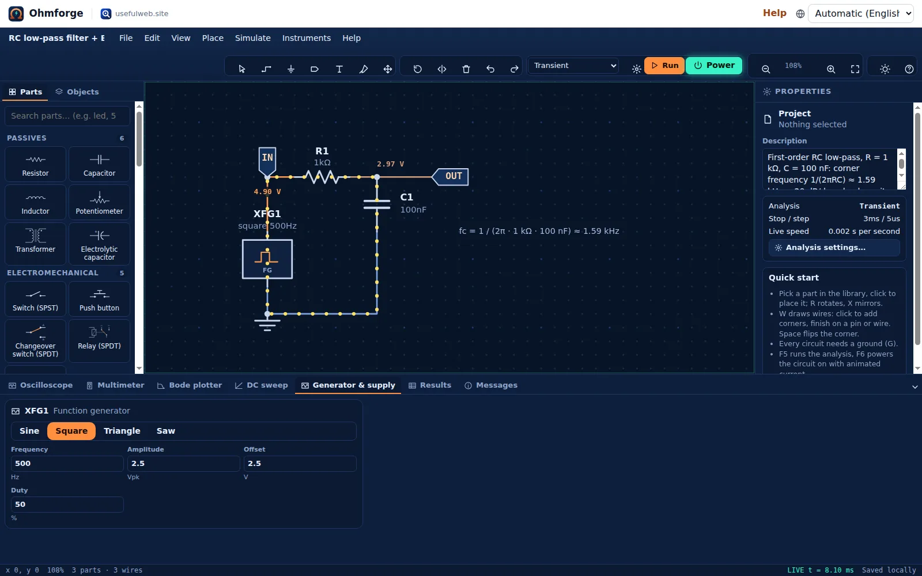Select Square waveform

(x=71, y=431)
